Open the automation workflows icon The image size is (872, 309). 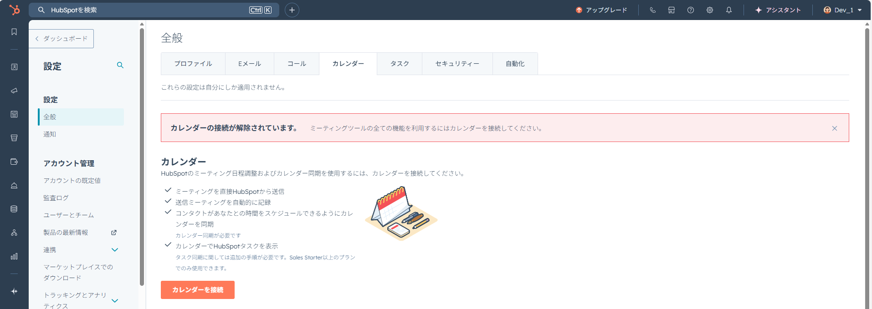click(14, 233)
